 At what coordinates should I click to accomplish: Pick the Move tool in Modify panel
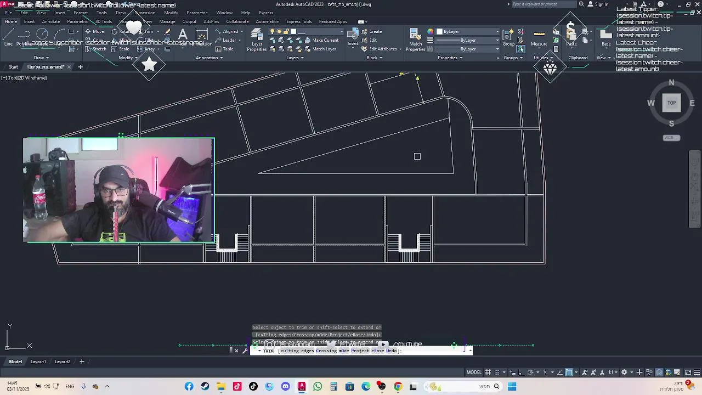94,31
